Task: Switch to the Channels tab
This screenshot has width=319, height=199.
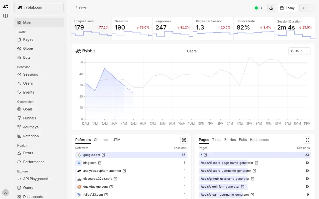Action: (102, 140)
